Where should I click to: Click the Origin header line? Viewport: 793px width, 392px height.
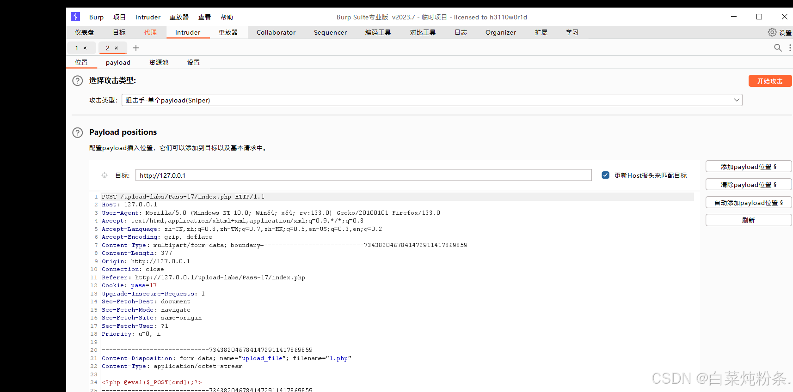pyautogui.click(x=146, y=261)
